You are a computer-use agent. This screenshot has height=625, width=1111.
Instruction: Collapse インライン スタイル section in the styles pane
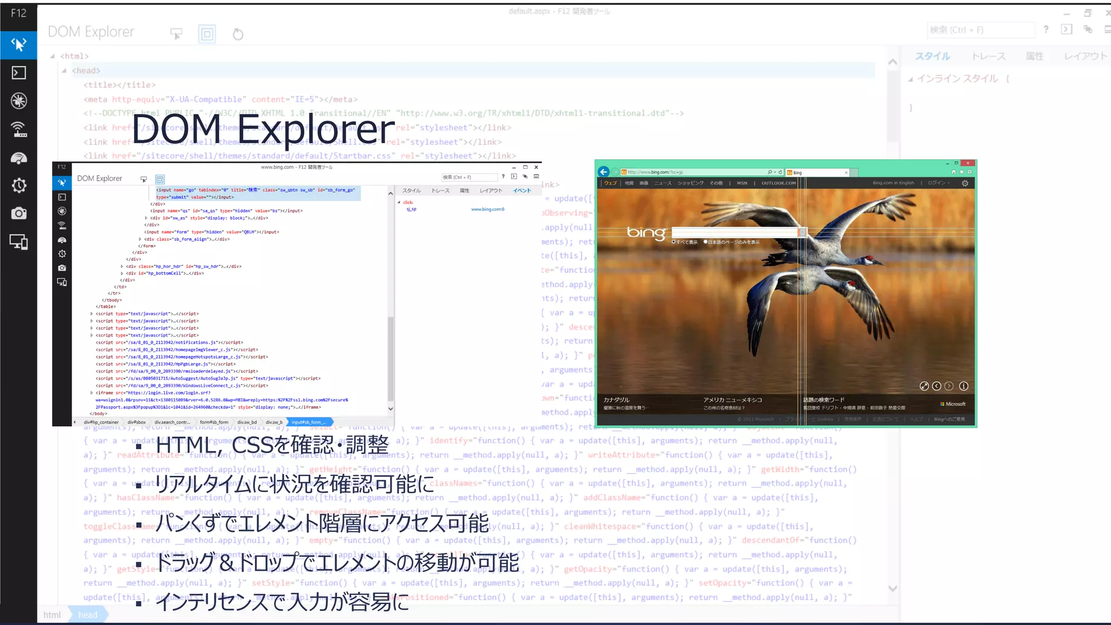[910, 79]
